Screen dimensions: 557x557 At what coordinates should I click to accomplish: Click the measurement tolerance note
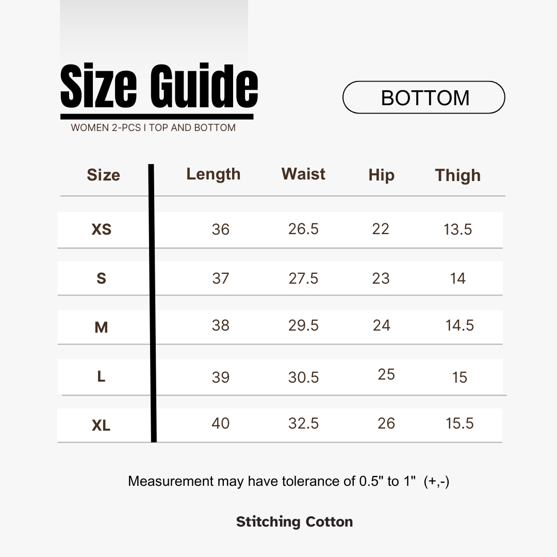288,481
